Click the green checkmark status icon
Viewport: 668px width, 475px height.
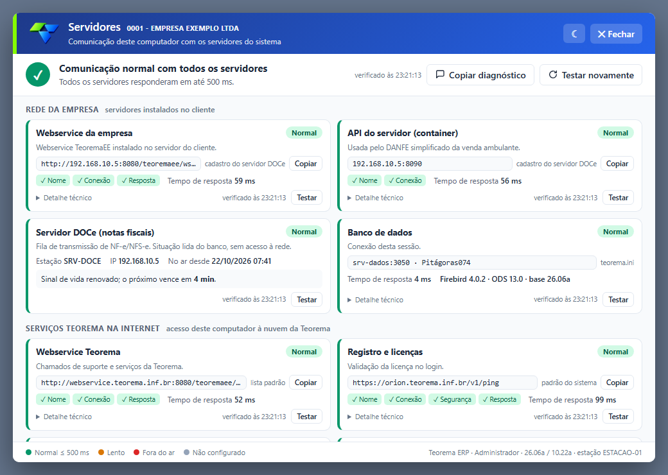(38, 74)
